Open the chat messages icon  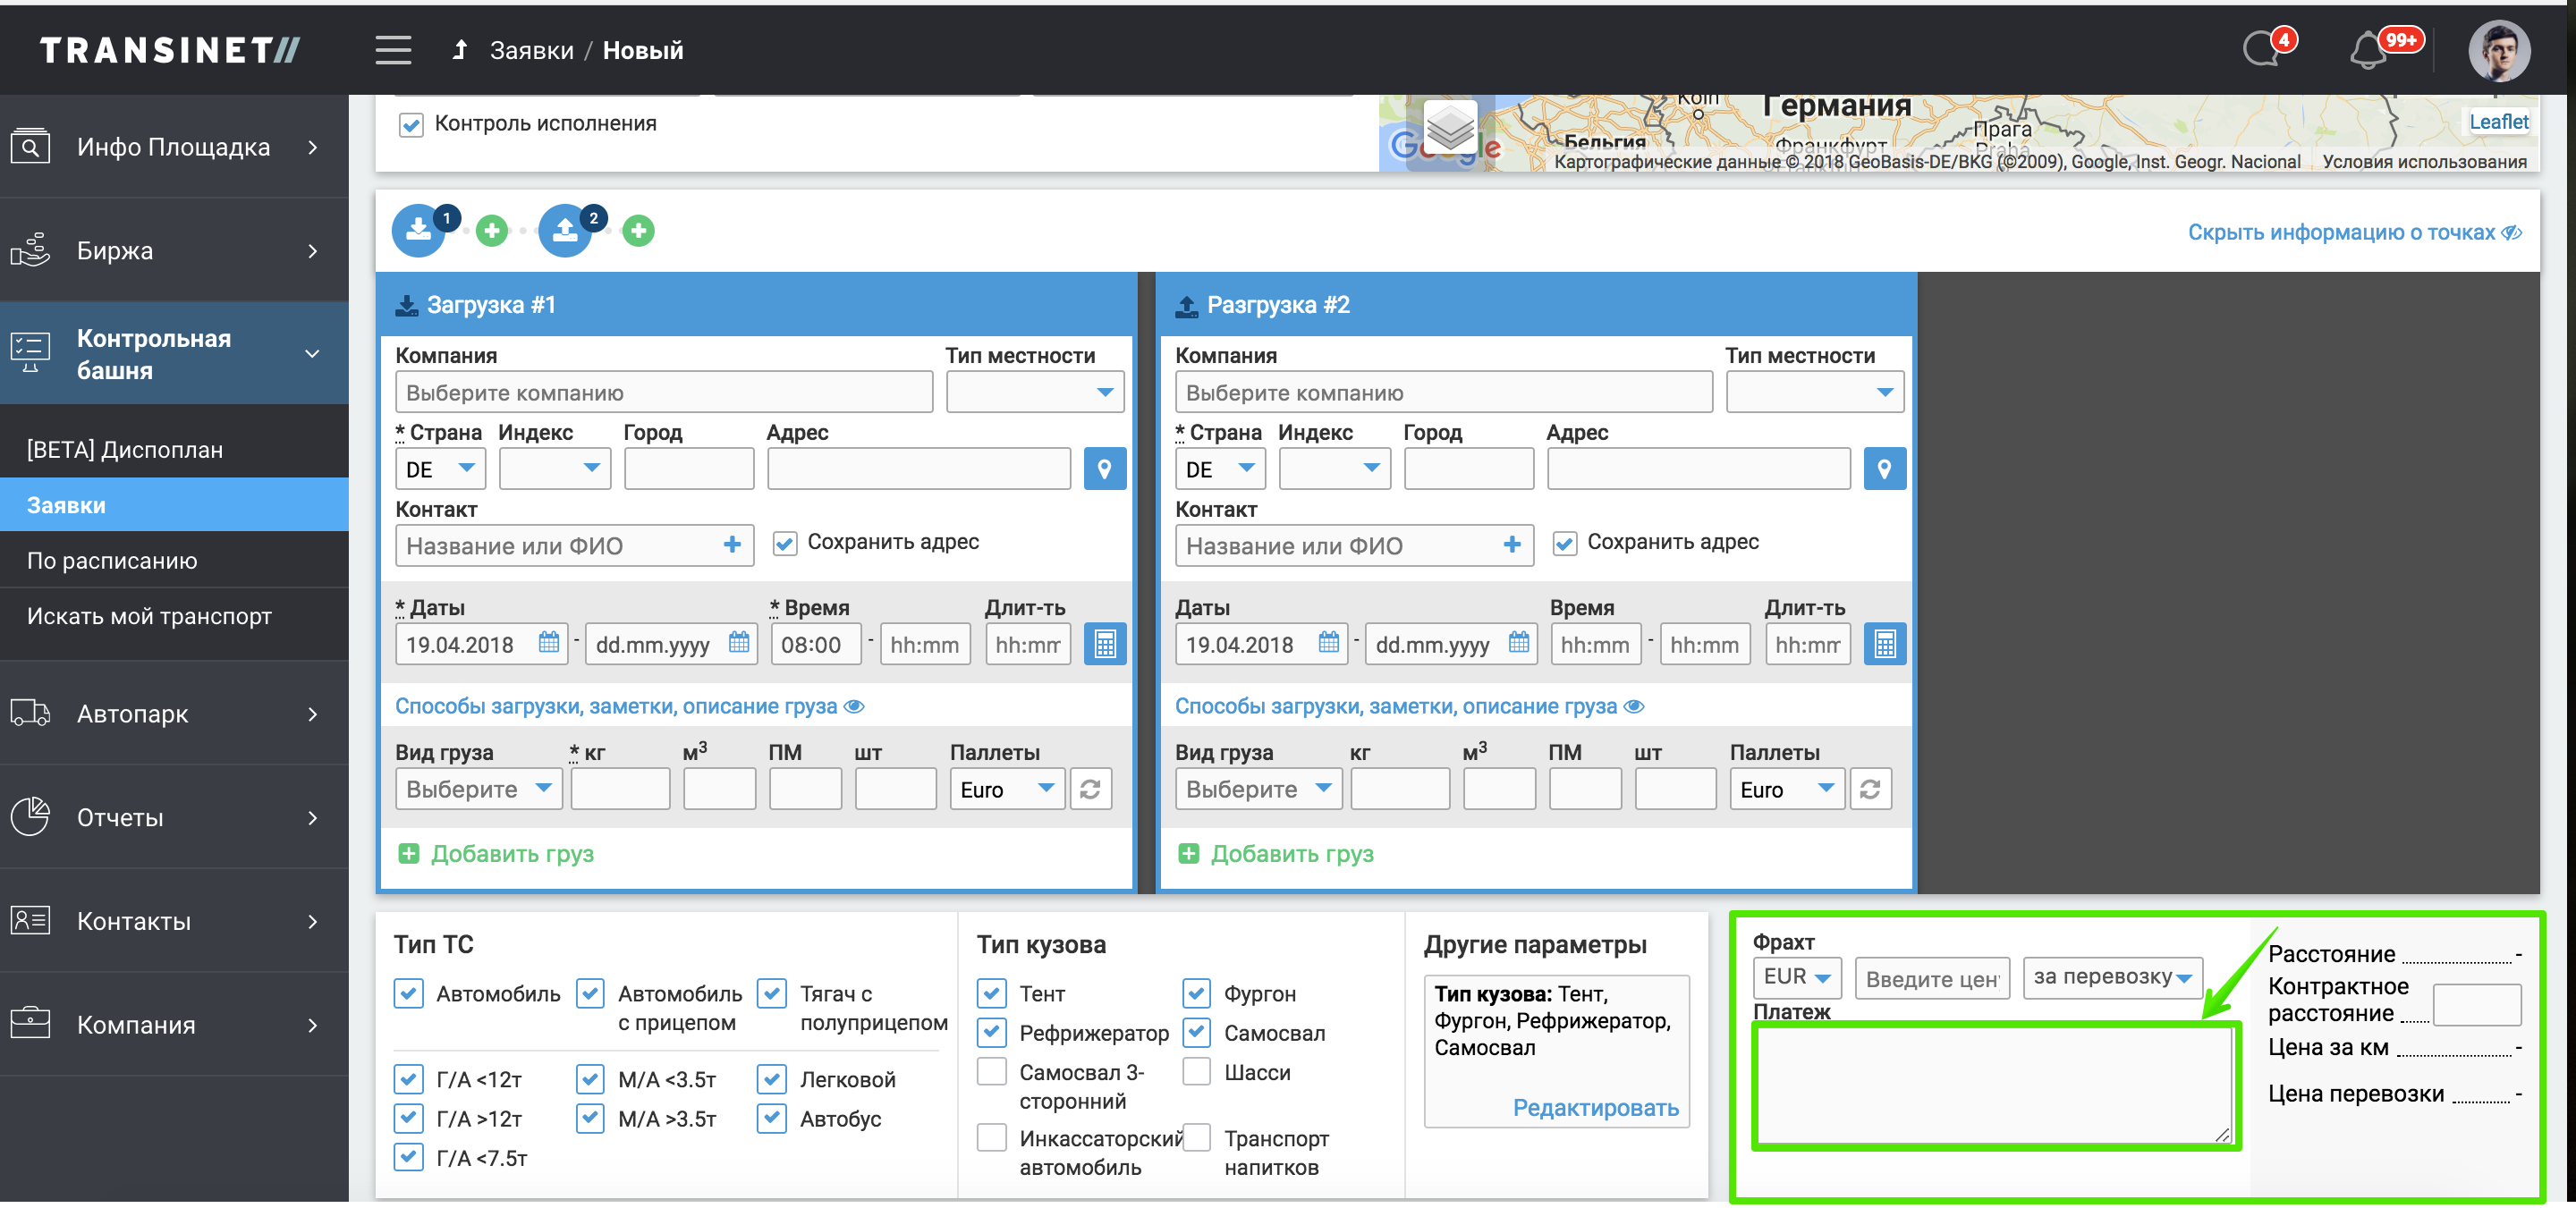(x=2262, y=50)
